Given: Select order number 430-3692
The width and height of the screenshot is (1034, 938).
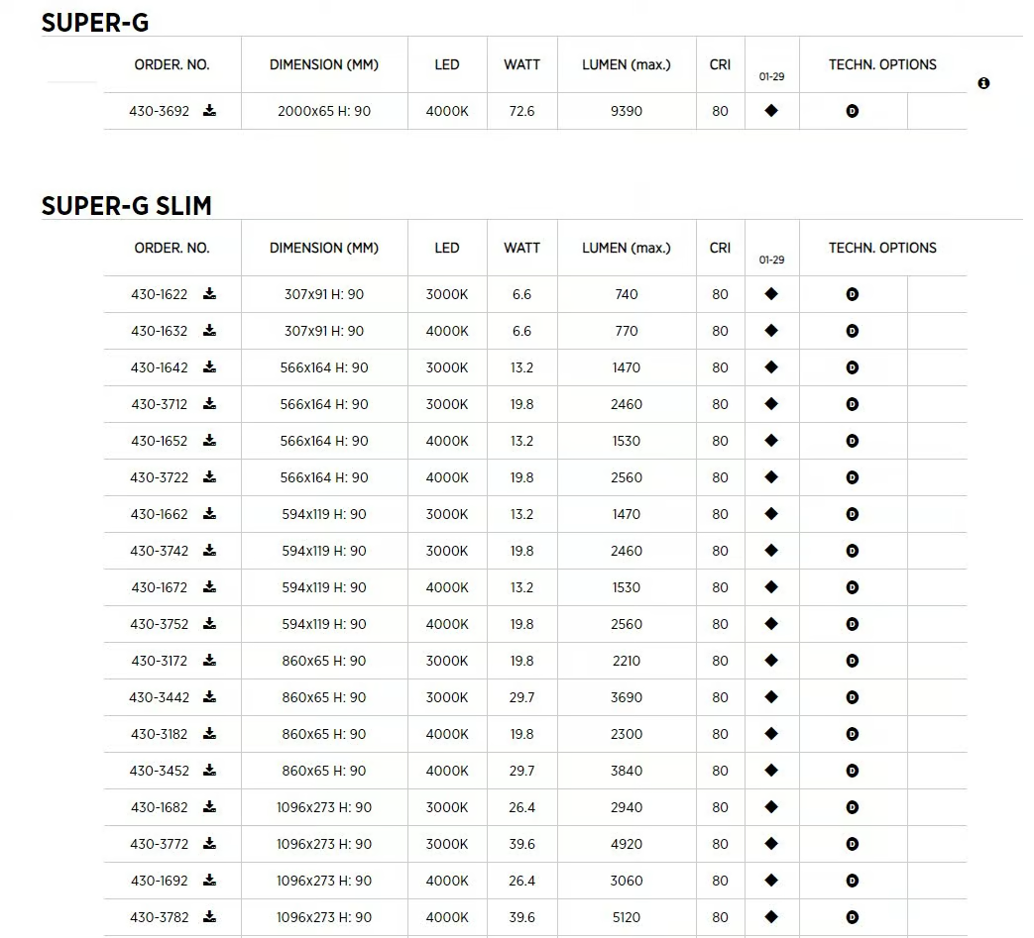Looking at the screenshot, I should (x=159, y=111).
